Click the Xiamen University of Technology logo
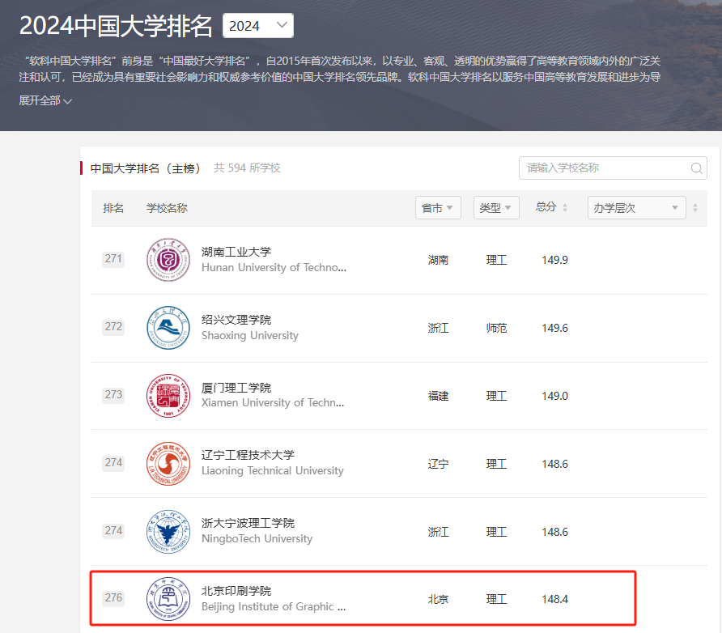722x633 pixels. [168, 396]
